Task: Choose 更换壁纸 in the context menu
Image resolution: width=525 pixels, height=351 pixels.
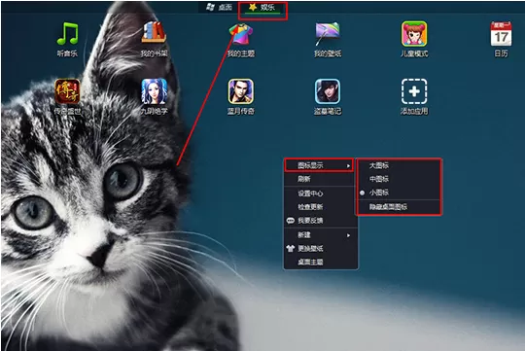Action: tap(319, 249)
